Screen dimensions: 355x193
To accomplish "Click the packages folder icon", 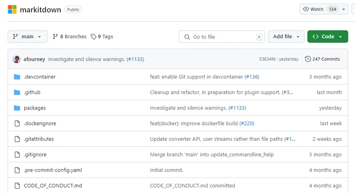I will click(x=17, y=108).
